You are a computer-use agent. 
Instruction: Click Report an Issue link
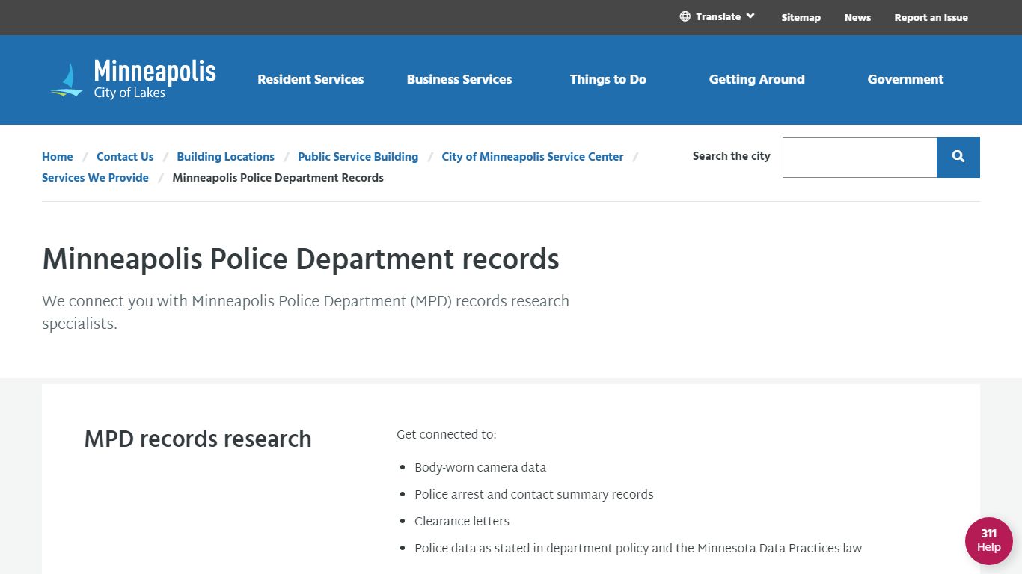[x=931, y=17]
